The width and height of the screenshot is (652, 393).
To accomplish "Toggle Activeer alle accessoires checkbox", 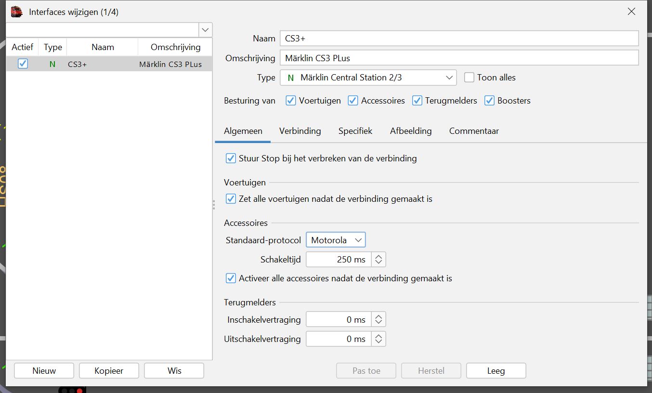I will click(x=231, y=278).
